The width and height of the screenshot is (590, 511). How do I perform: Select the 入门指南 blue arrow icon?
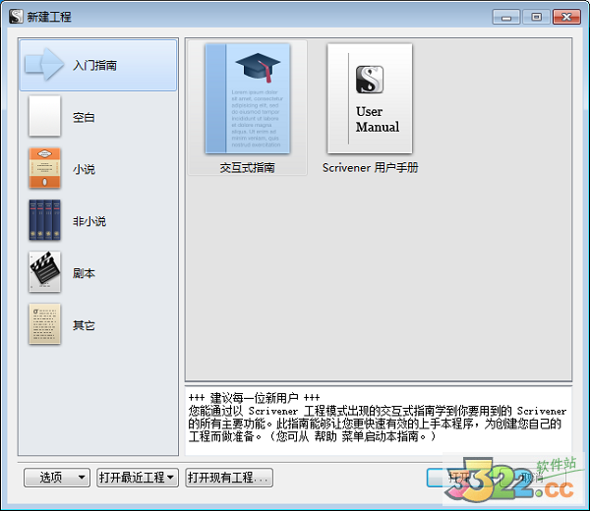click(x=44, y=65)
